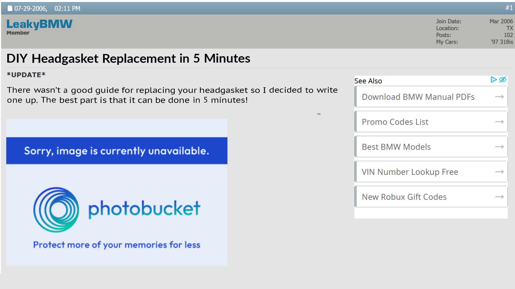Open the Best BMW Models ad link

[x=431, y=147]
